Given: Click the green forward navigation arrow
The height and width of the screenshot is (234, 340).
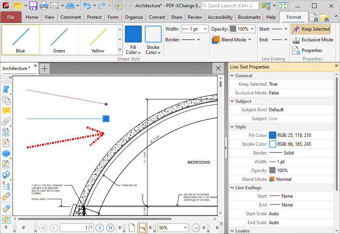Looking at the screenshot, I should click(129, 6).
